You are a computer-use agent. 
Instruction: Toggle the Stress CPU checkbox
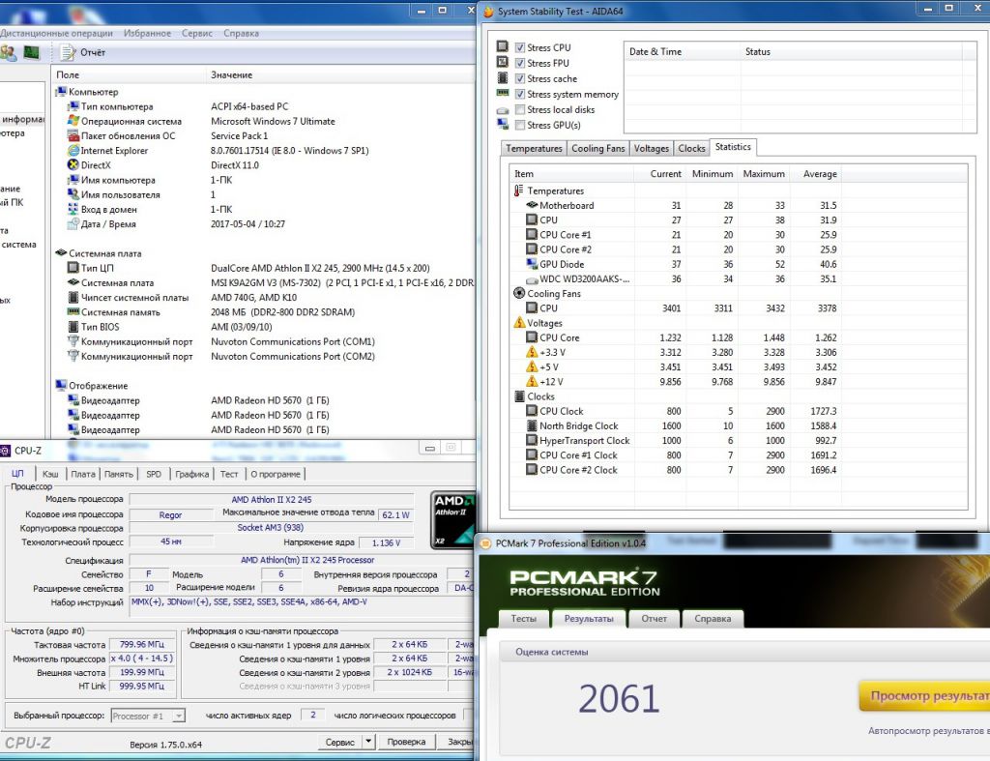[519, 48]
